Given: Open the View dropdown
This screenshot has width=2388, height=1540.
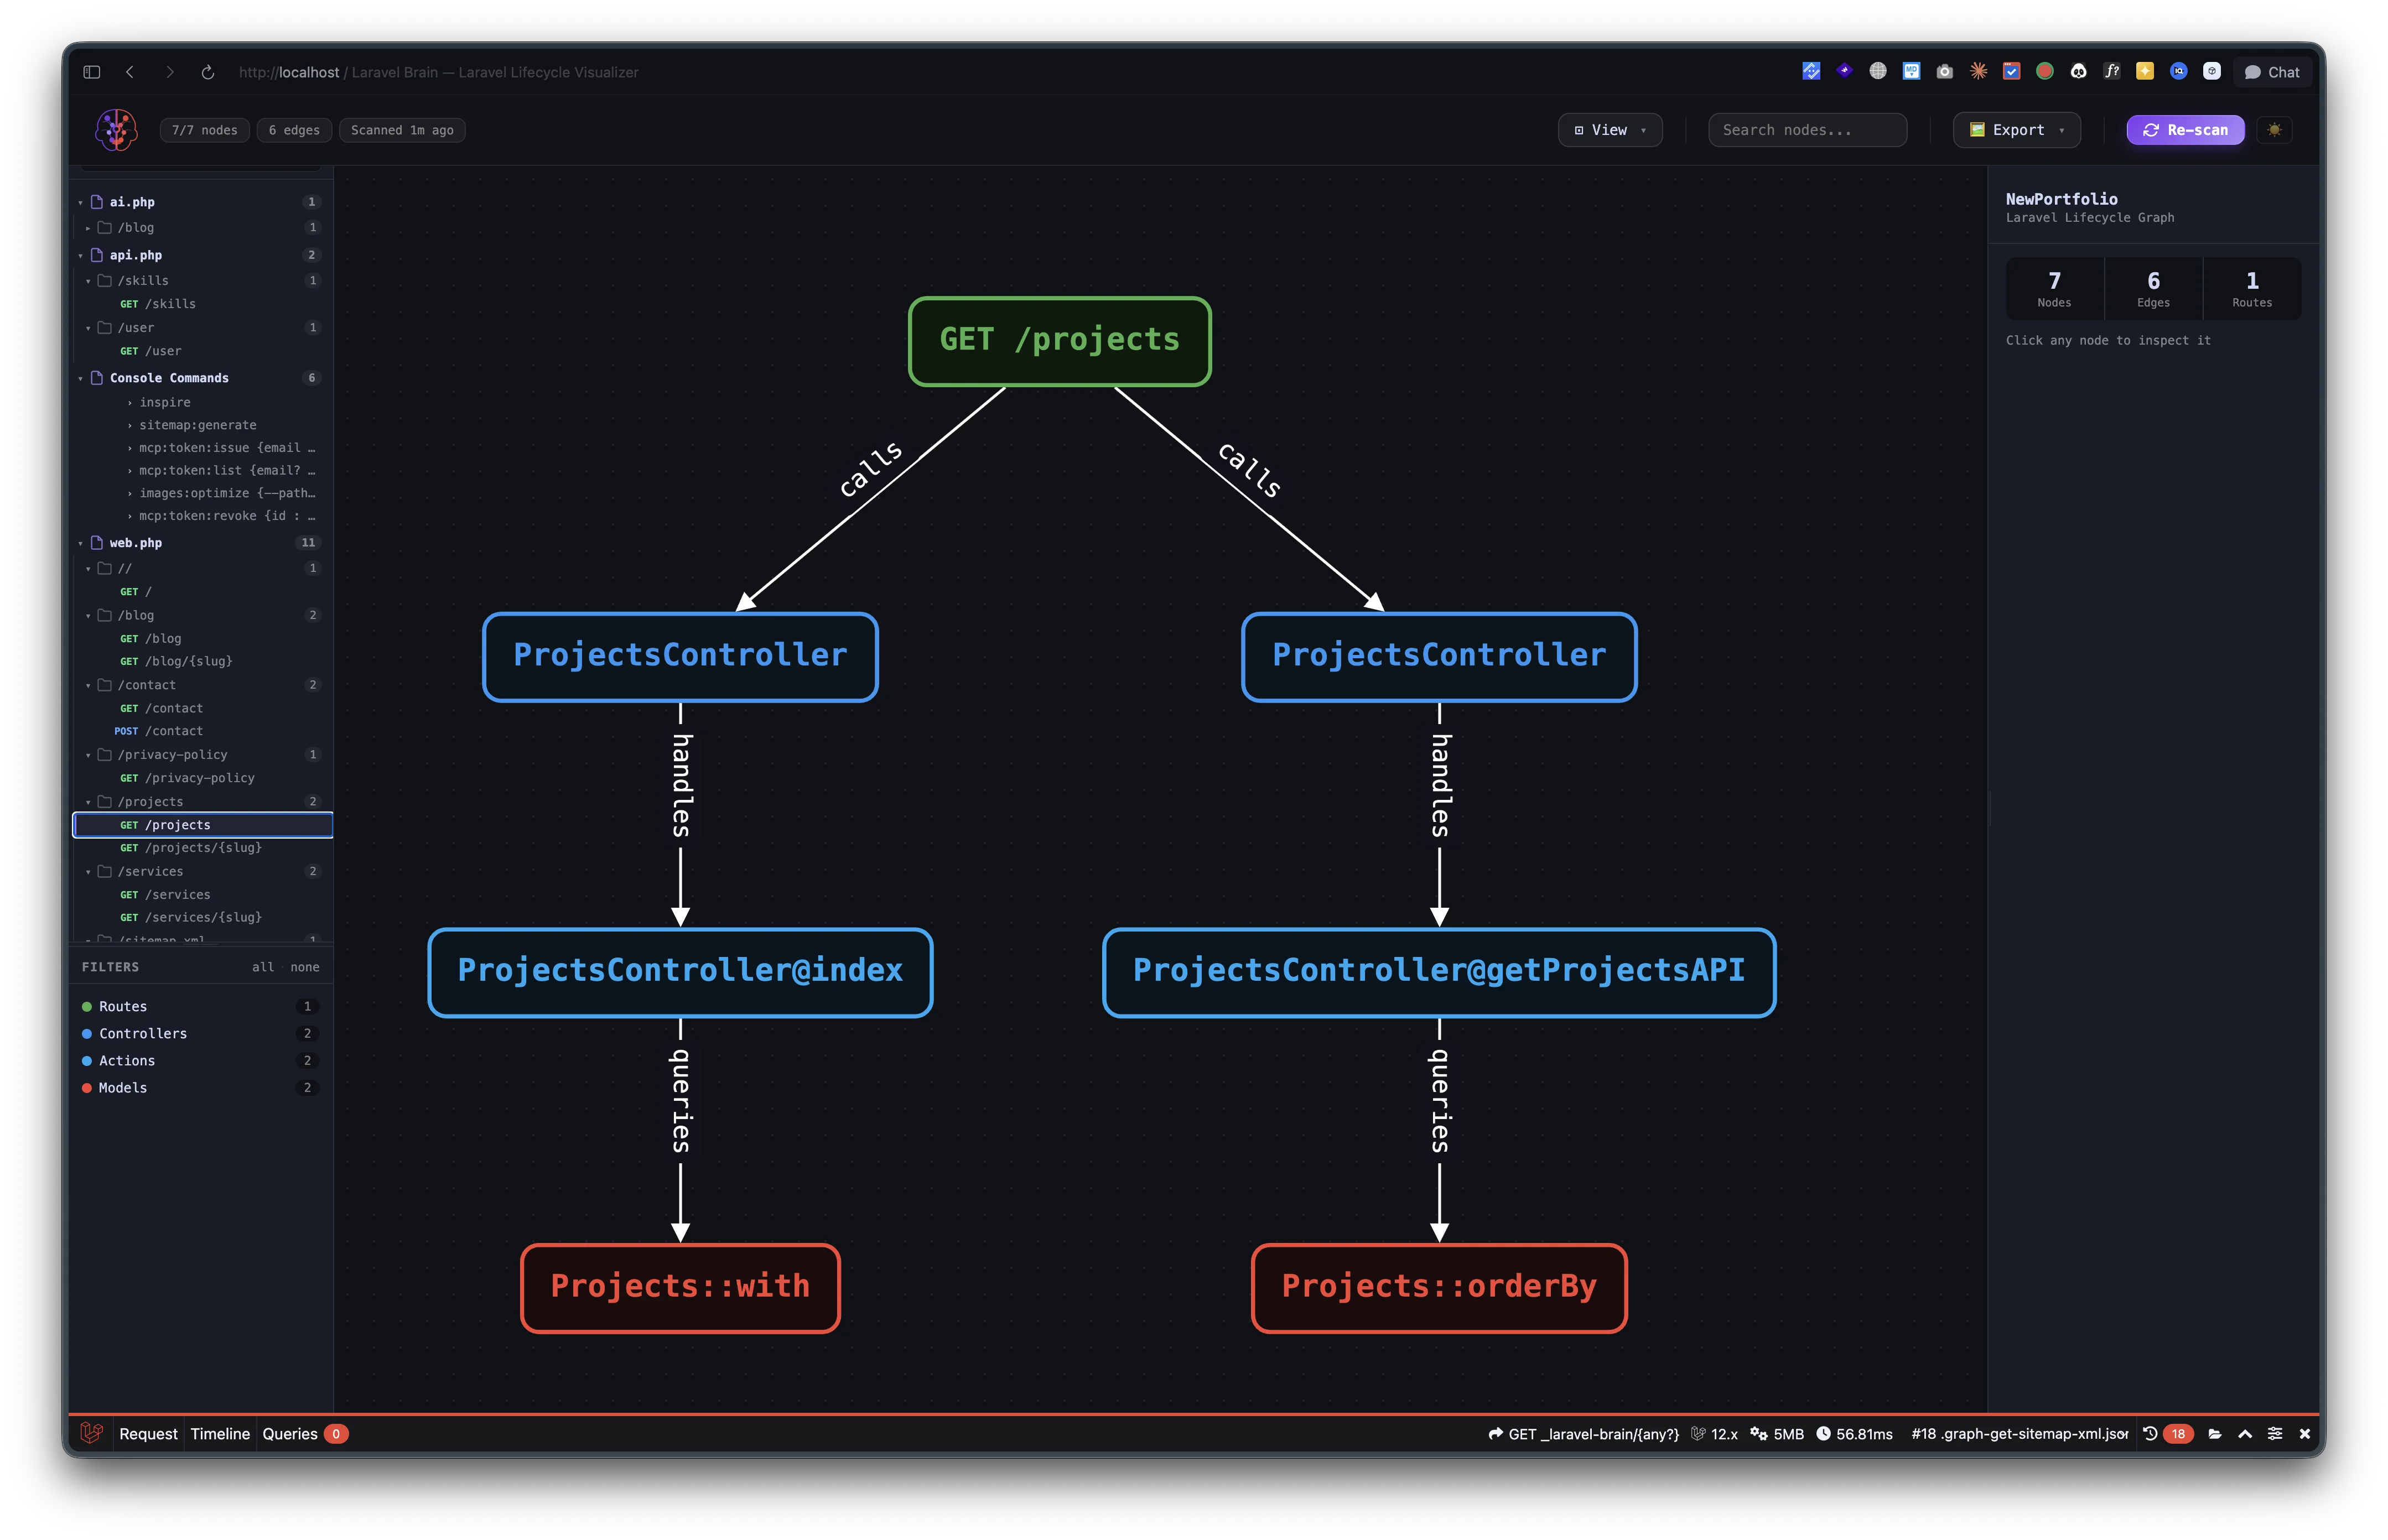Looking at the screenshot, I should pyautogui.click(x=1610, y=130).
